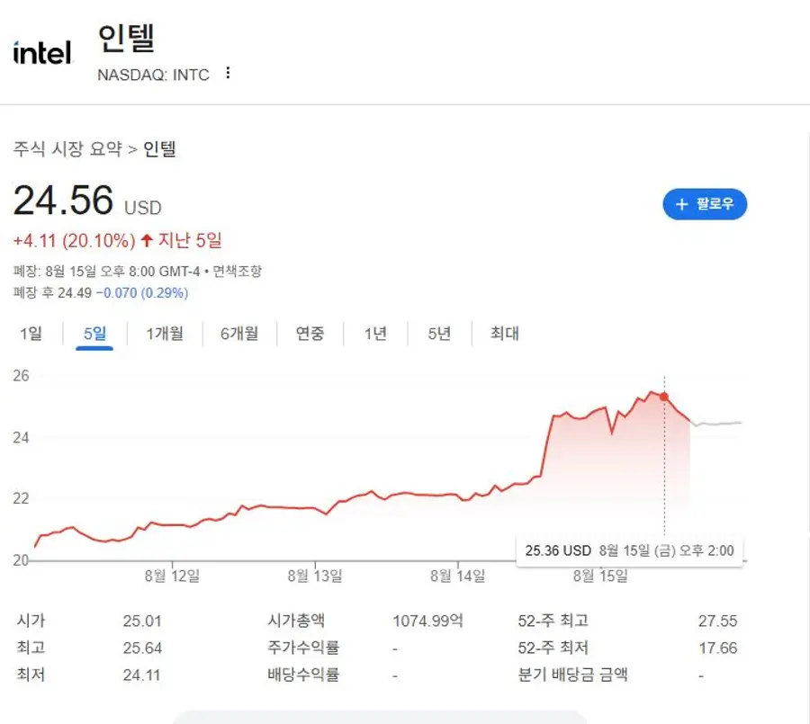810x724 pixels.
Task: Click the 면책조항 disclaimer link
Action: (x=236, y=271)
